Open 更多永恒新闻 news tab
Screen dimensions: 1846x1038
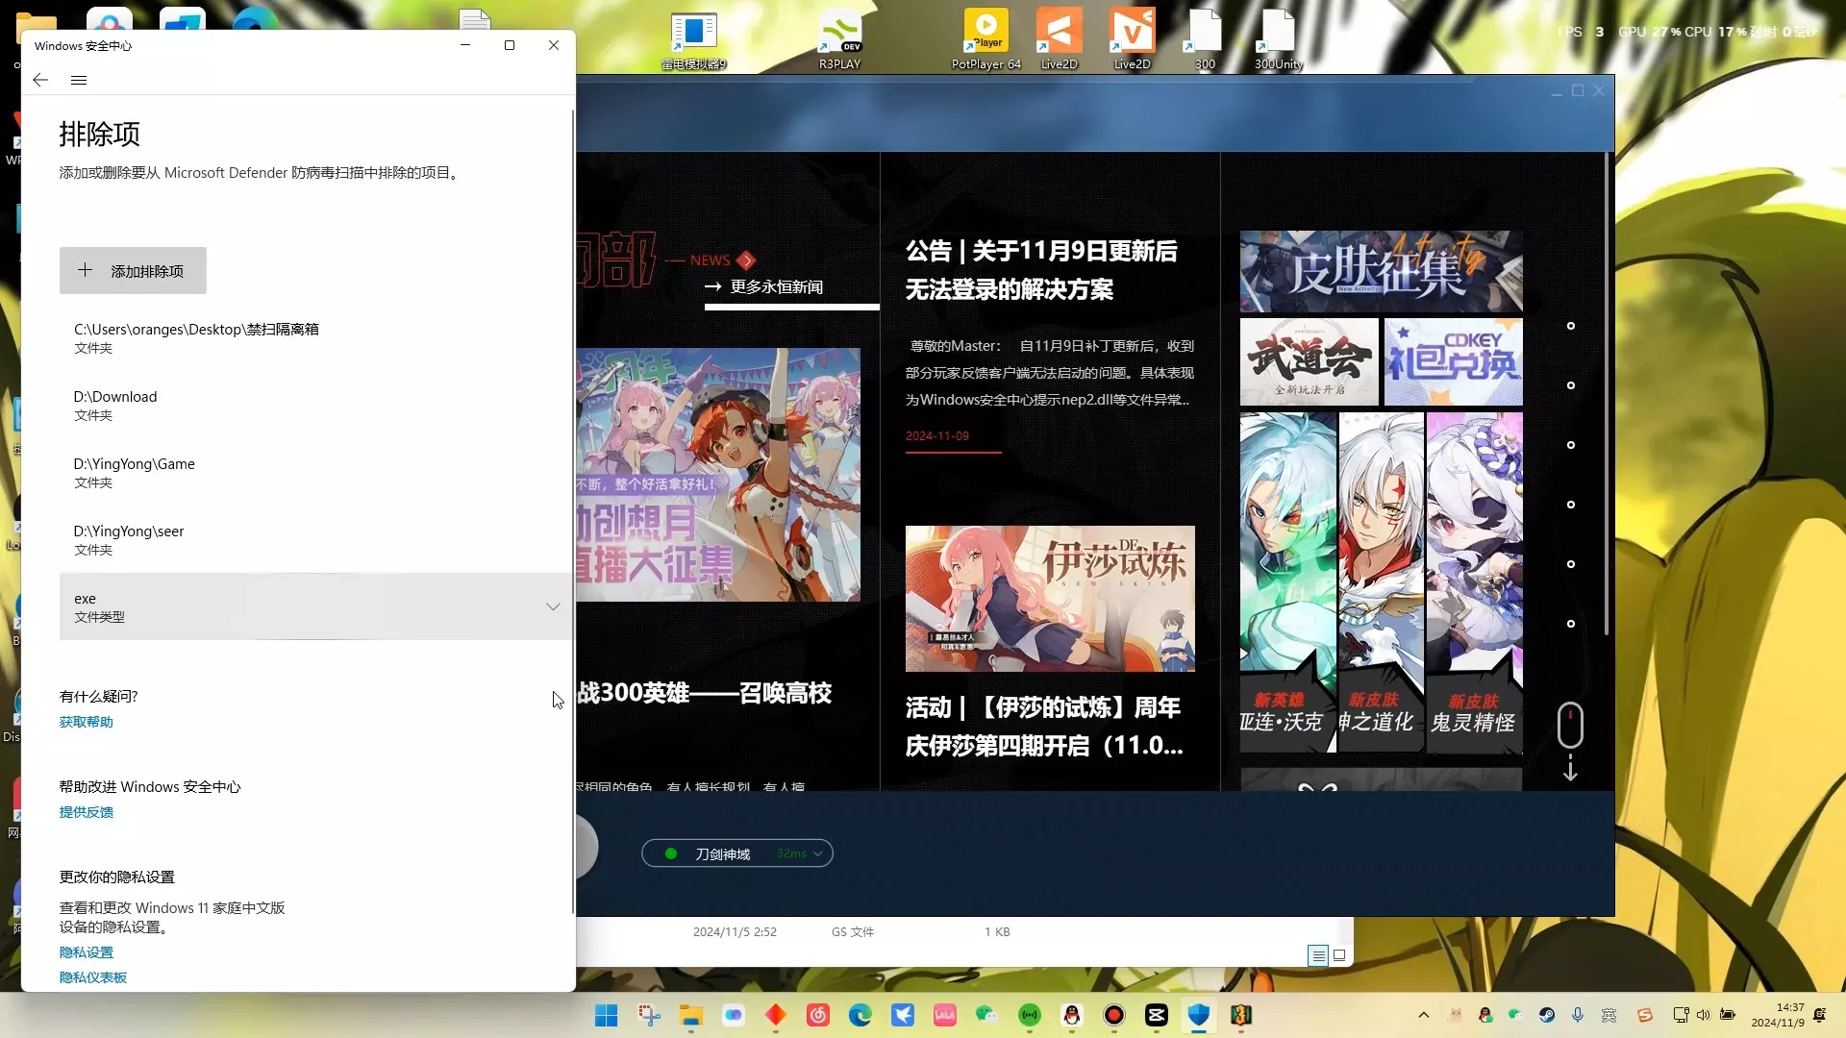point(776,286)
